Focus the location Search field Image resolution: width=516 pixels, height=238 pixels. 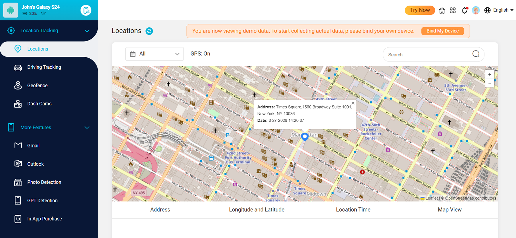point(427,55)
